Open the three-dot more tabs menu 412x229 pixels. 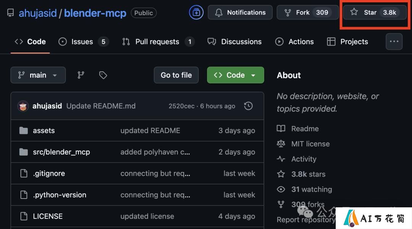[x=394, y=41]
